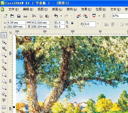Open the 版面(L) menu
This screenshot has width=128, height=113.
57,9
